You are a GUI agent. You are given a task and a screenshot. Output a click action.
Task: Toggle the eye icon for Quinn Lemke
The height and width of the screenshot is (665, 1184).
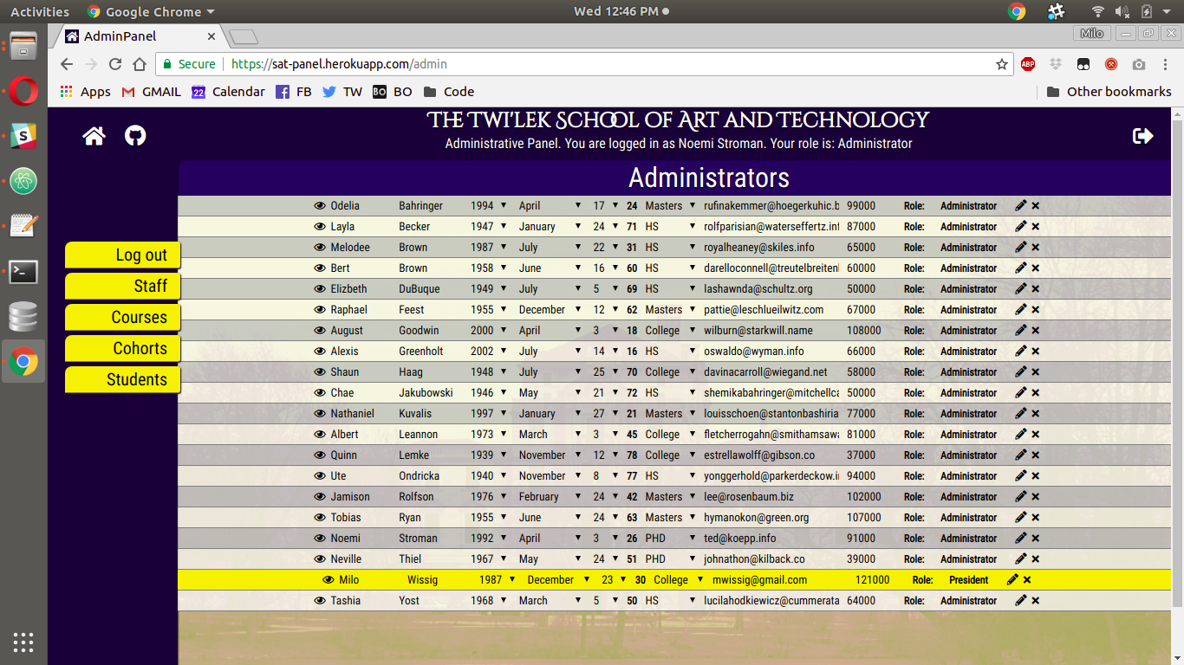320,455
